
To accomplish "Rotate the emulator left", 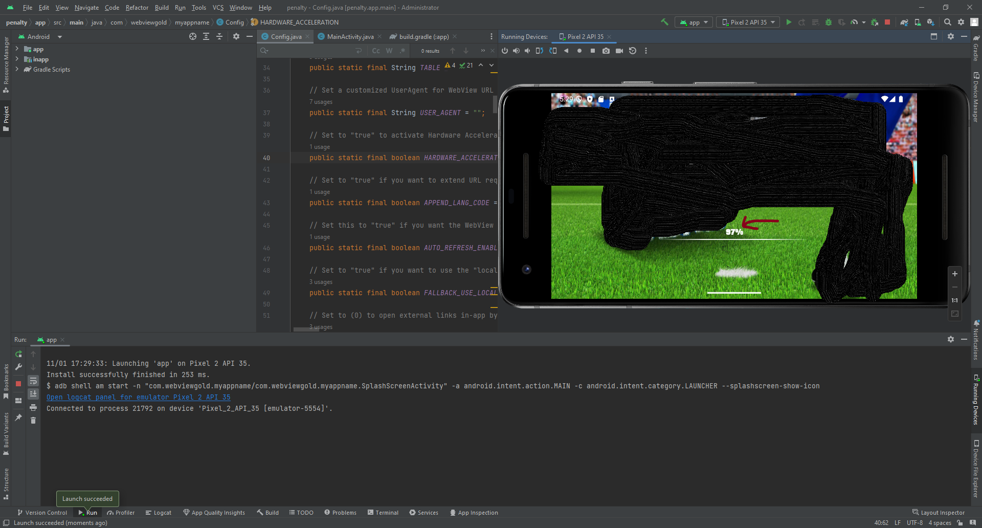I will [x=540, y=51].
